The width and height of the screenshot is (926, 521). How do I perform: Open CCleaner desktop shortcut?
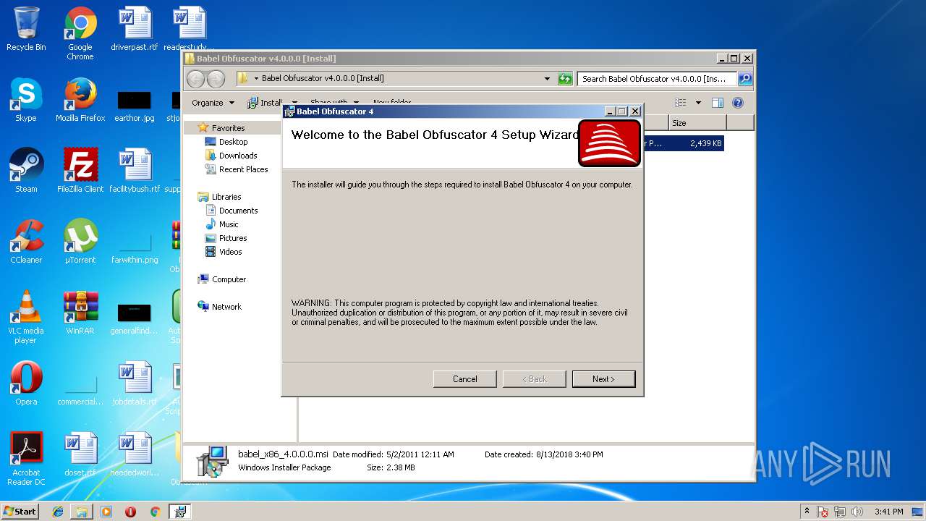coord(26,242)
